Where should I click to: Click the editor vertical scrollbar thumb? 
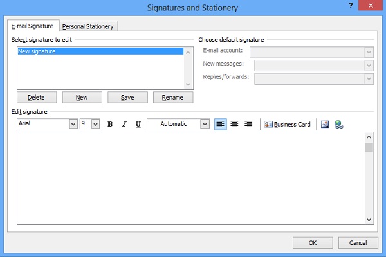[x=369, y=147]
